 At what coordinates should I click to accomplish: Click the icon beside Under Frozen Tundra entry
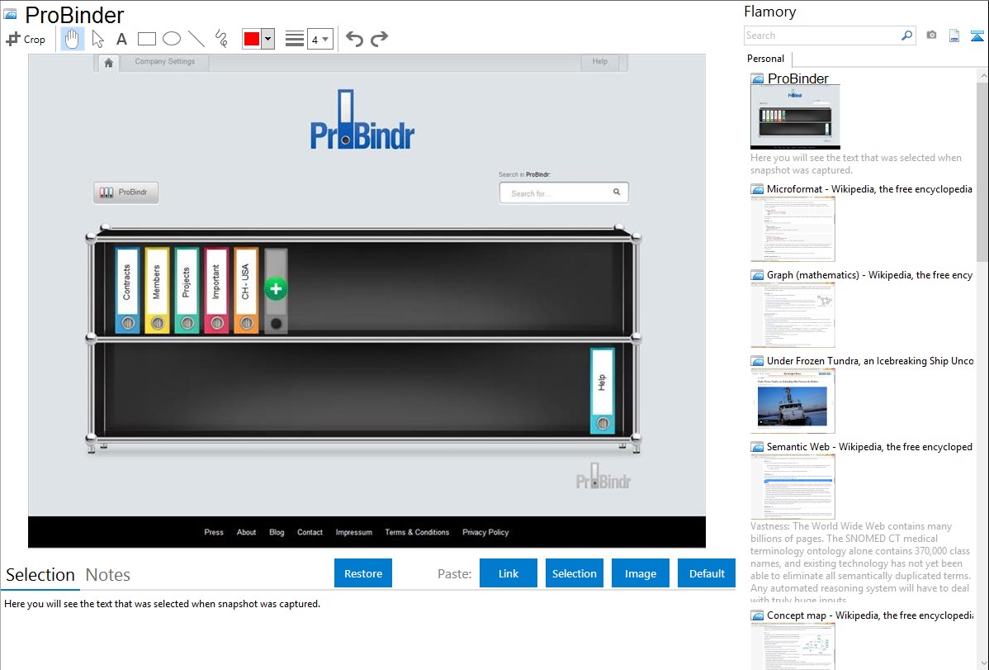pyautogui.click(x=757, y=361)
